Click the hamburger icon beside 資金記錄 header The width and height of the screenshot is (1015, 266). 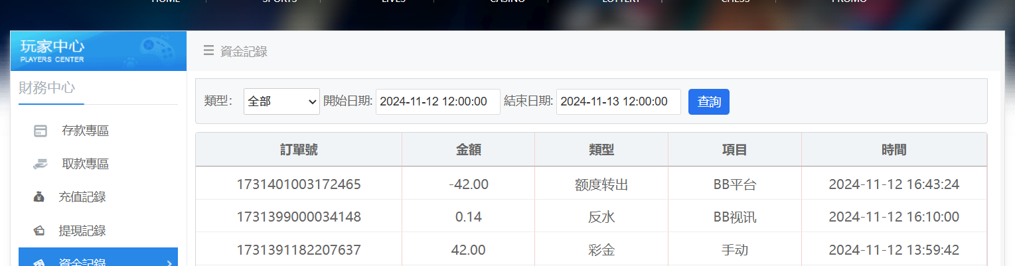208,50
